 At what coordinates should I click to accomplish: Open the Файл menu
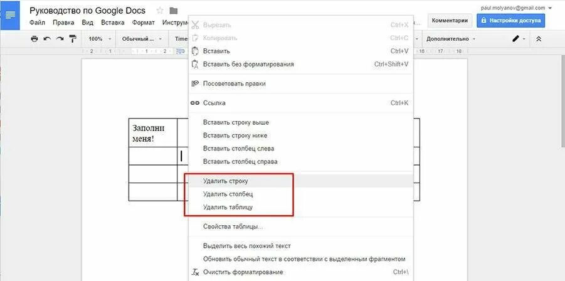37,23
